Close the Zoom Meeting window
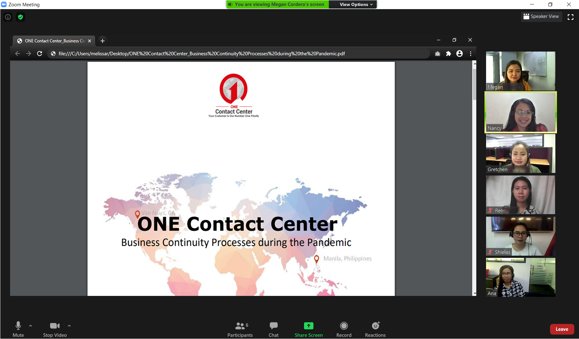 569,4
